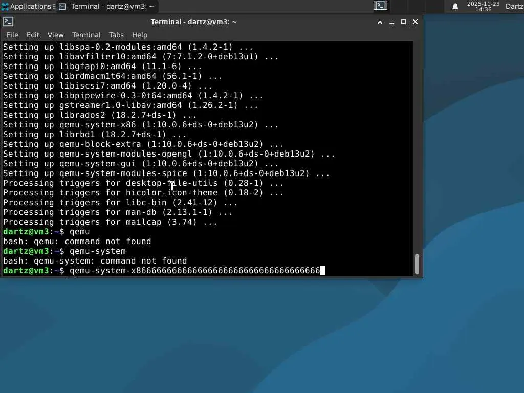The height and width of the screenshot is (393, 524).
Task: Roll up the Terminal window with the arrow button
Action: tap(380, 22)
